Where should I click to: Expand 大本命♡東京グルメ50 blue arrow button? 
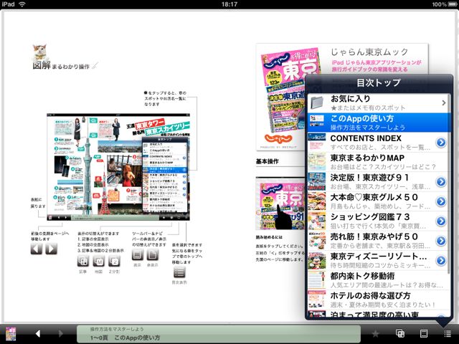pos(441,201)
